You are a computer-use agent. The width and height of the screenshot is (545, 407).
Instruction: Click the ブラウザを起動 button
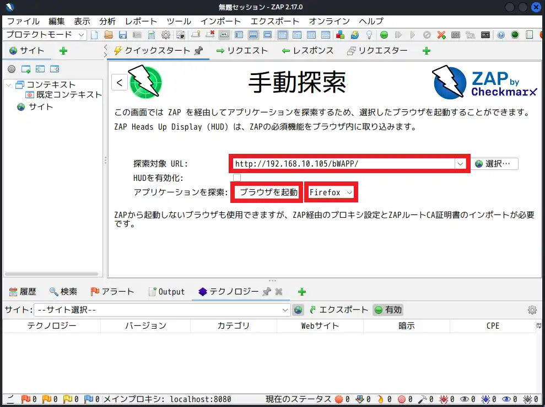point(267,192)
